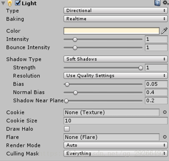
Task: Click the Resolution label
Action: [26, 76]
